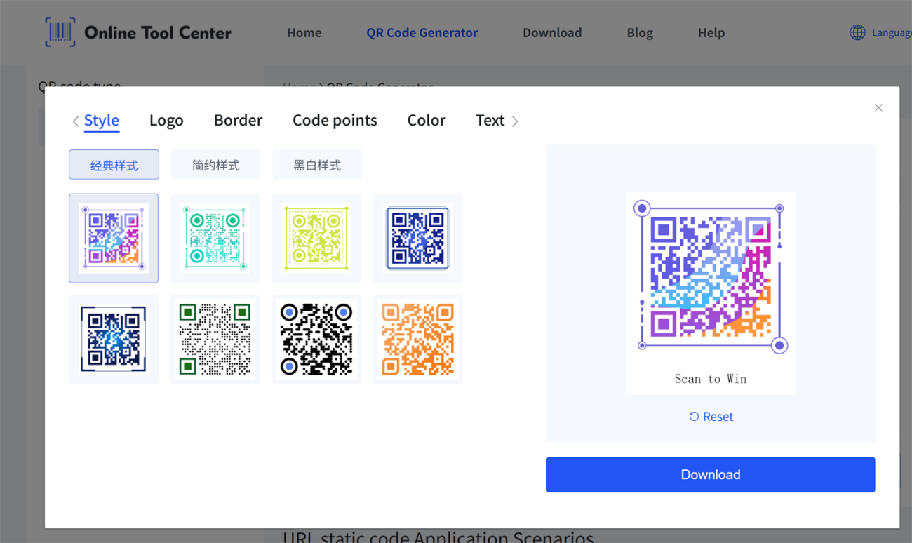
Task: Select the rainbow gradient QR style thumbnail
Action: (114, 239)
